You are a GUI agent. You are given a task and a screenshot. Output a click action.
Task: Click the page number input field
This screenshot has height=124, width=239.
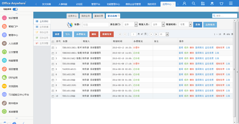pyautogui.click(x=134, y=34)
